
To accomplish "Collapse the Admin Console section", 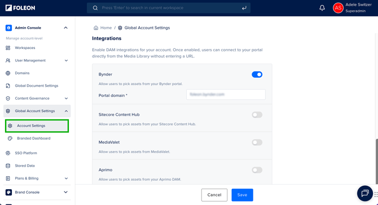I will point(65,28).
